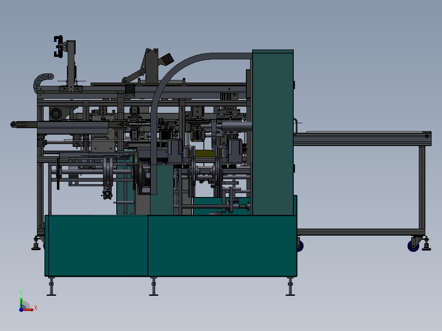Click the green Y axis of the orientation triad
Image resolution: width=442 pixels, height=331 pixels.
21,303
